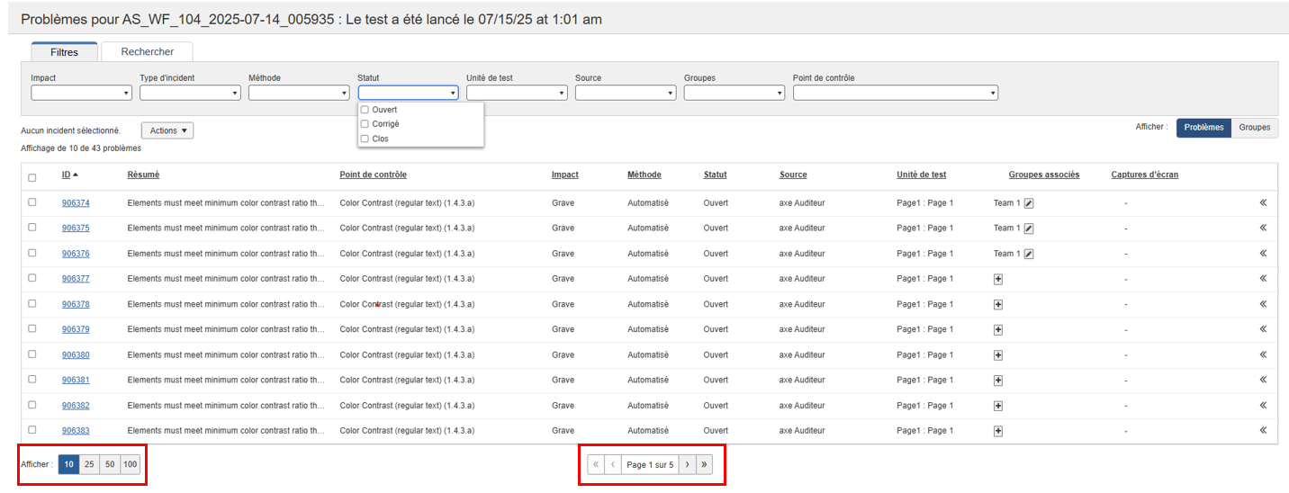Open the Actions dropdown menu
Image resolution: width=1289 pixels, height=493 pixels.
tap(167, 130)
